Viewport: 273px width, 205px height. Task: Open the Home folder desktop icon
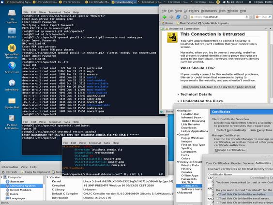click(x=12, y=31)
